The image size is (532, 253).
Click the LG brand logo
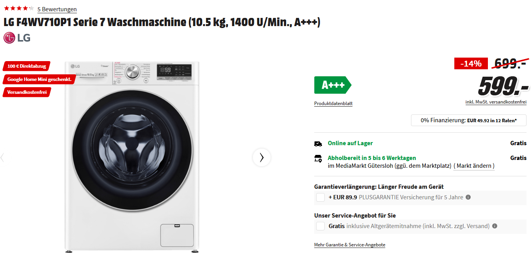[x=17, y=38]
